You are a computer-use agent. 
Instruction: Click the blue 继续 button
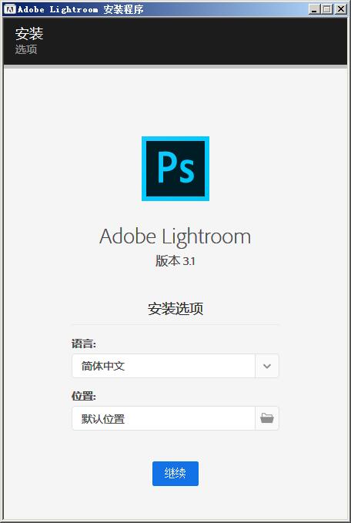(175, 474)
